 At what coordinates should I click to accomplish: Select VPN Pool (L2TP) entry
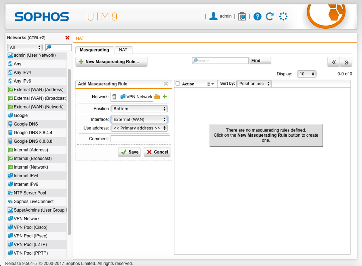coord(36,244)
